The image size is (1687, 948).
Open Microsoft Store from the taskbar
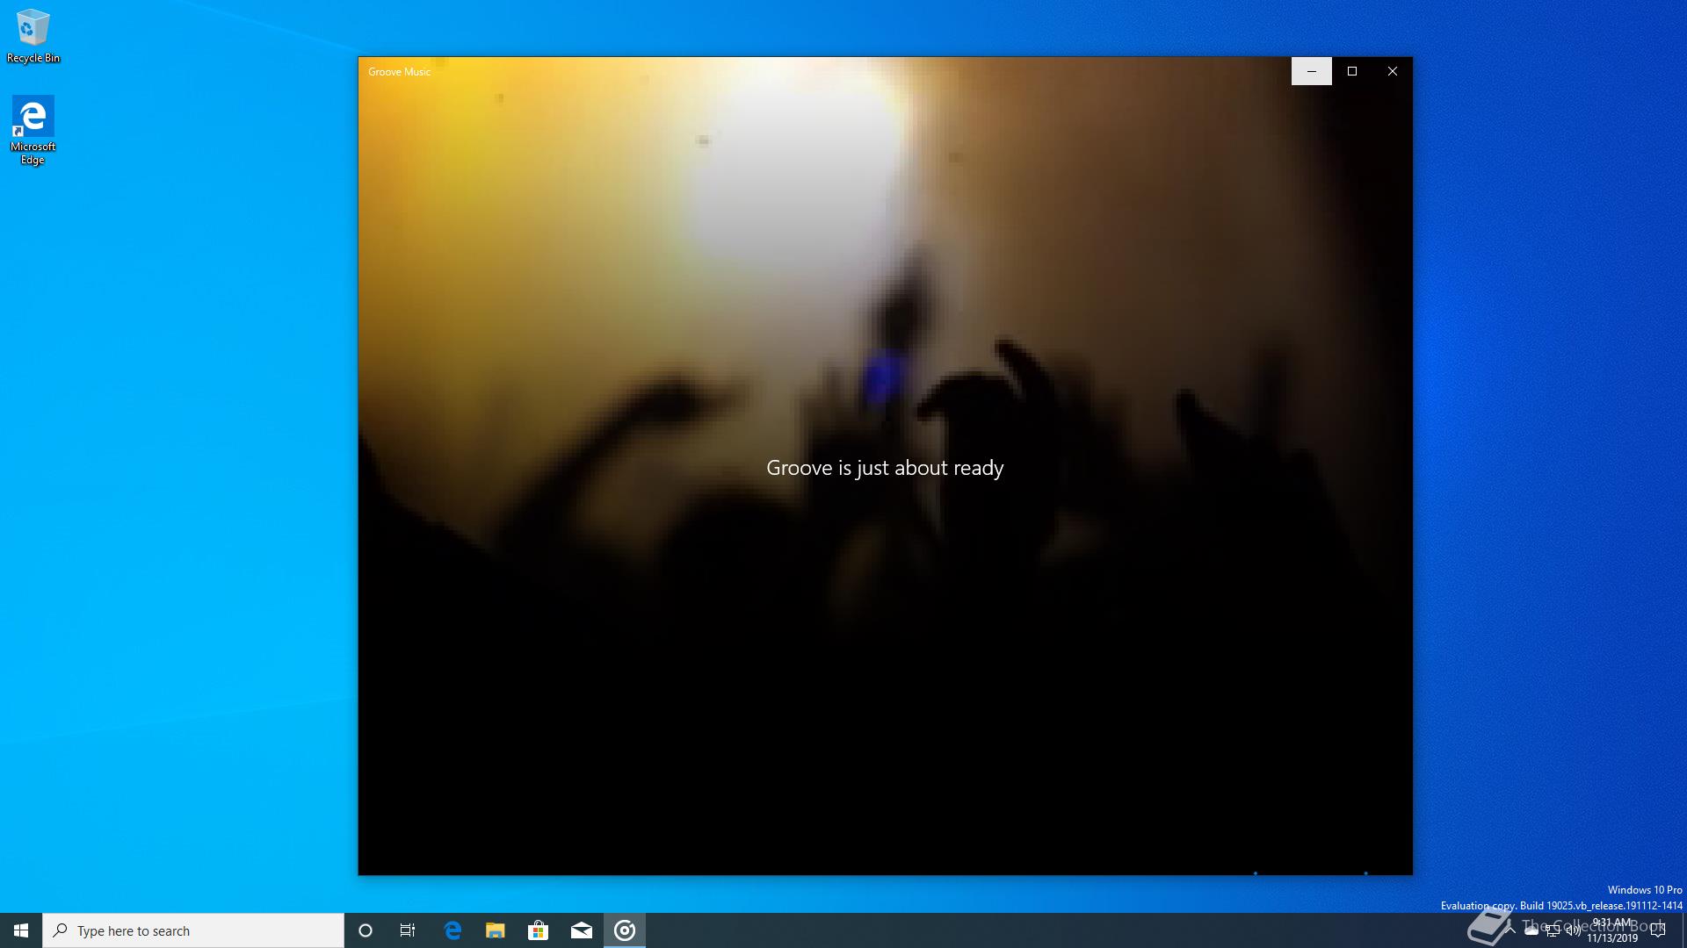coord(538,930)
